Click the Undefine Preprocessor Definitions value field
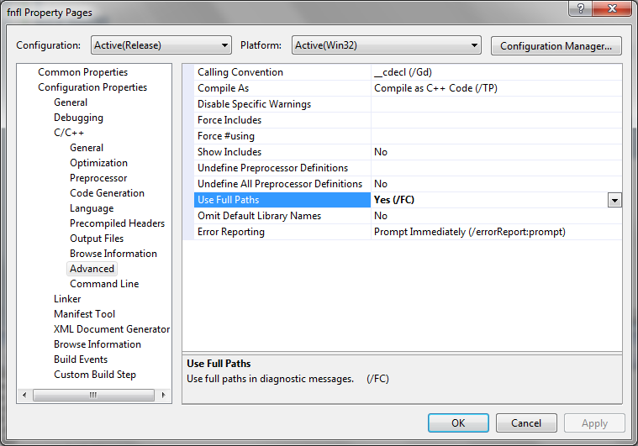Image resolution: width=638 pixels, height=446 pixels. click(497, 168)
